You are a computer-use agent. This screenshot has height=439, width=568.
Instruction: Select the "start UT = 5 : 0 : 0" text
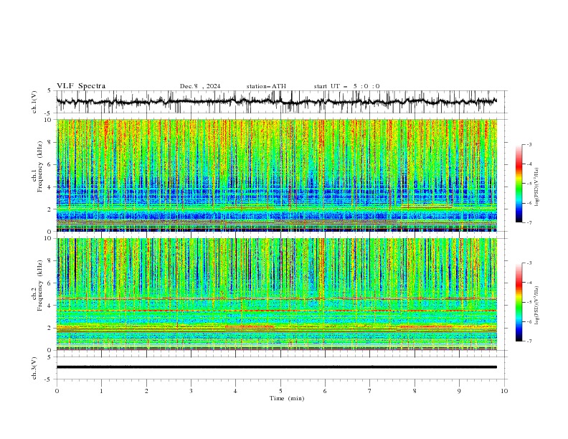(346, 86)
